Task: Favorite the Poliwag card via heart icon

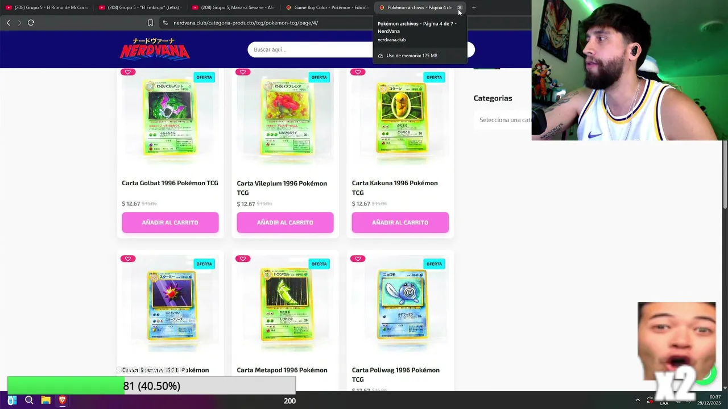Action: 358,258
